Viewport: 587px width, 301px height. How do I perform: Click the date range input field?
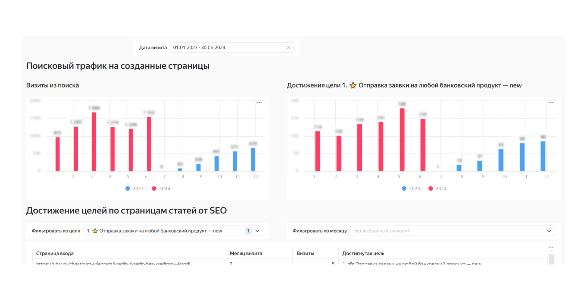coord(232,47)
